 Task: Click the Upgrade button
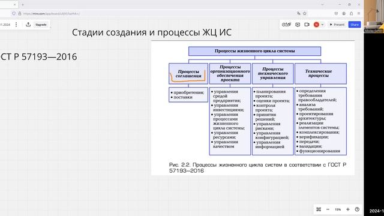tap(41, 25)
